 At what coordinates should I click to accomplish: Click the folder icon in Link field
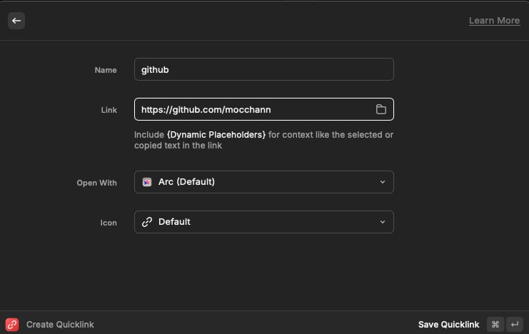pos(381,109)
